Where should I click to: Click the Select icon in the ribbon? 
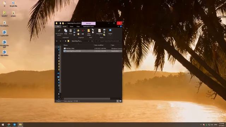110,30
